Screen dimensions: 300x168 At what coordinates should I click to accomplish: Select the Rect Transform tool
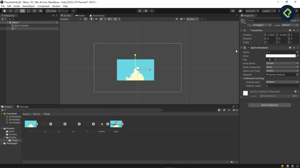(x=34, y=11)
